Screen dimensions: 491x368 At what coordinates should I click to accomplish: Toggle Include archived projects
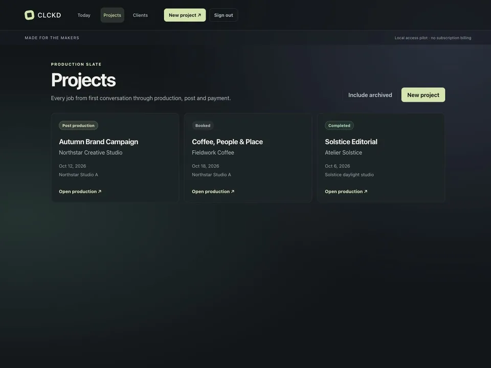pyautogui.click(x=370, y=95)
